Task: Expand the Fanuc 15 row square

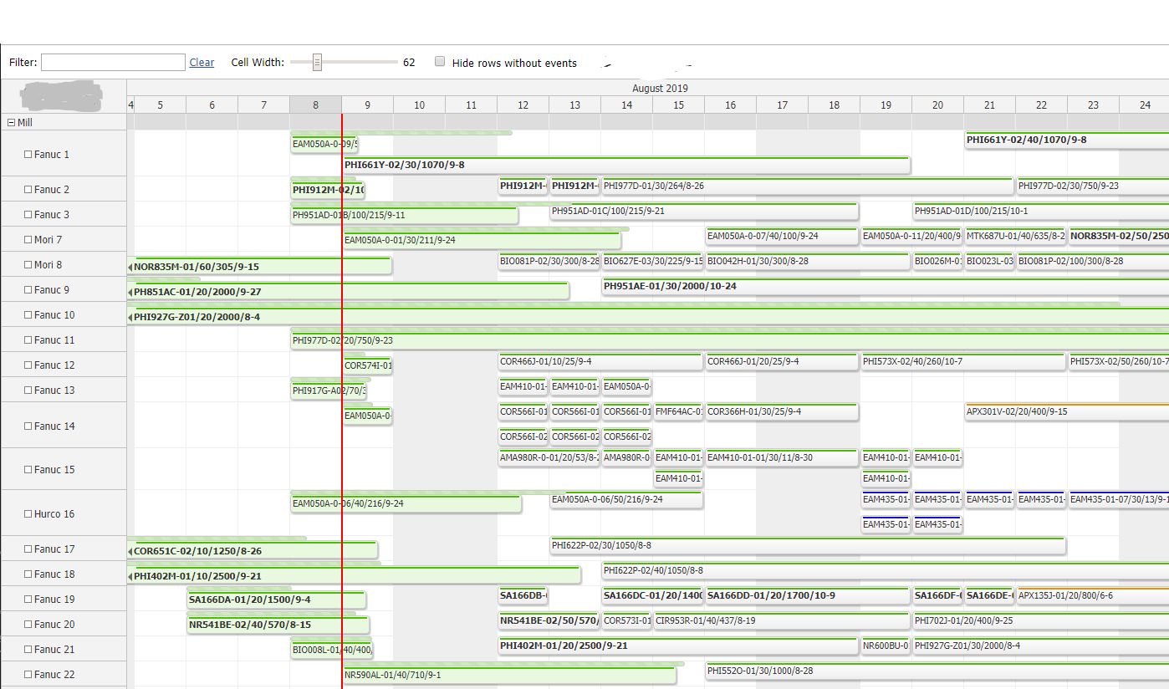Action: click(x=28, y=470)
